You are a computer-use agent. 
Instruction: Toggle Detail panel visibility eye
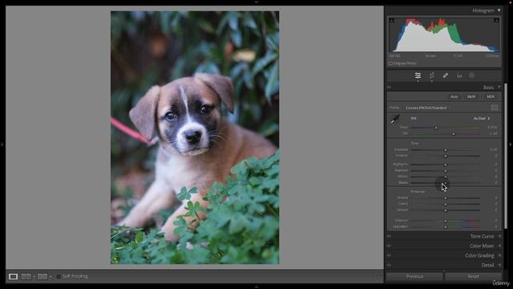coord(389,265)
